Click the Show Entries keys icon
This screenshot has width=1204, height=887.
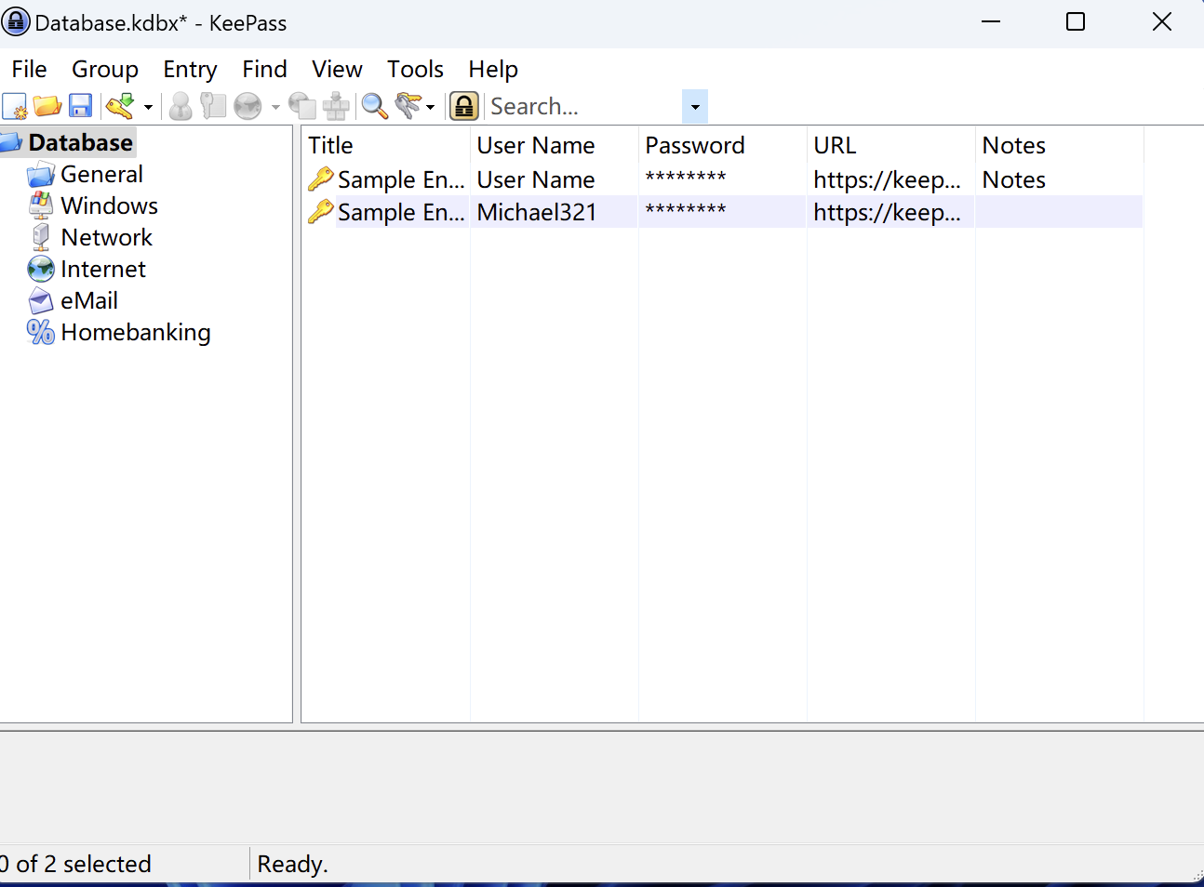coord(408,107)
